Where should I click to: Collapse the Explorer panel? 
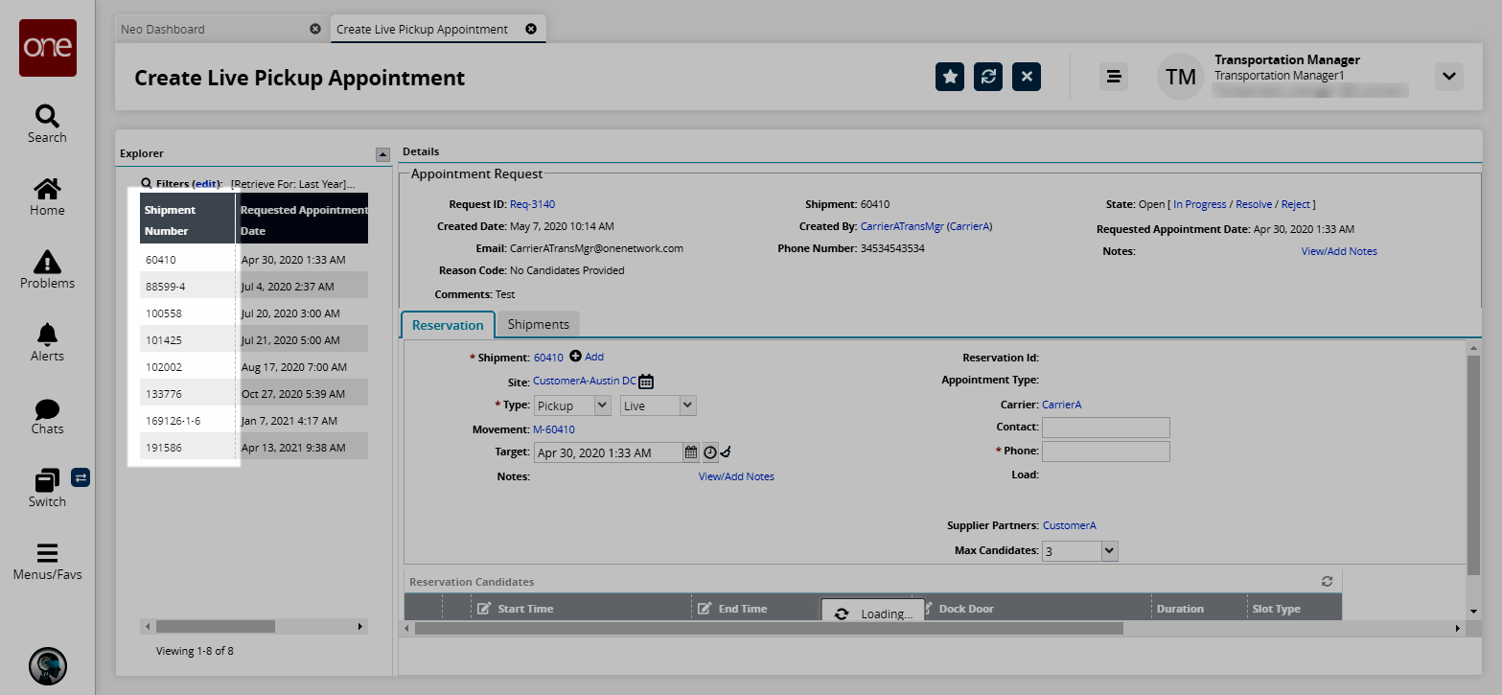click(x=382, y=153)
